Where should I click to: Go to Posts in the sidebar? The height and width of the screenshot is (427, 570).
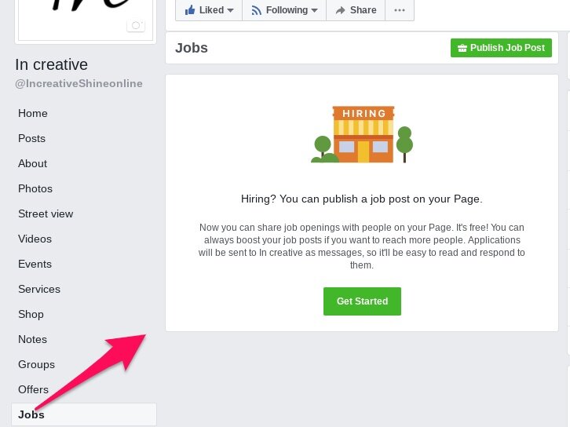click(x=32, y=138)
